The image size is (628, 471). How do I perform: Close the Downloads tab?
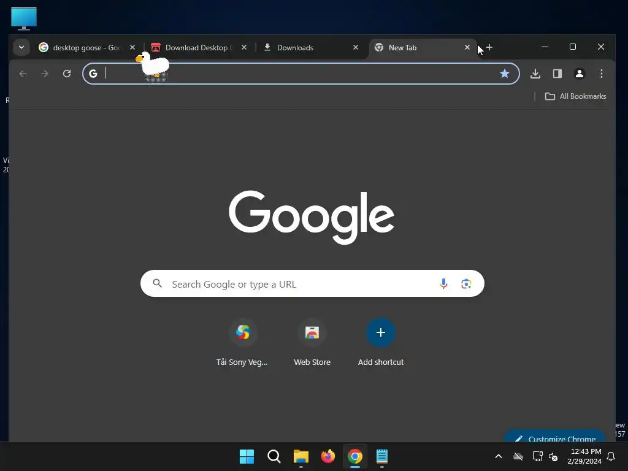click(x=355, y=47)
